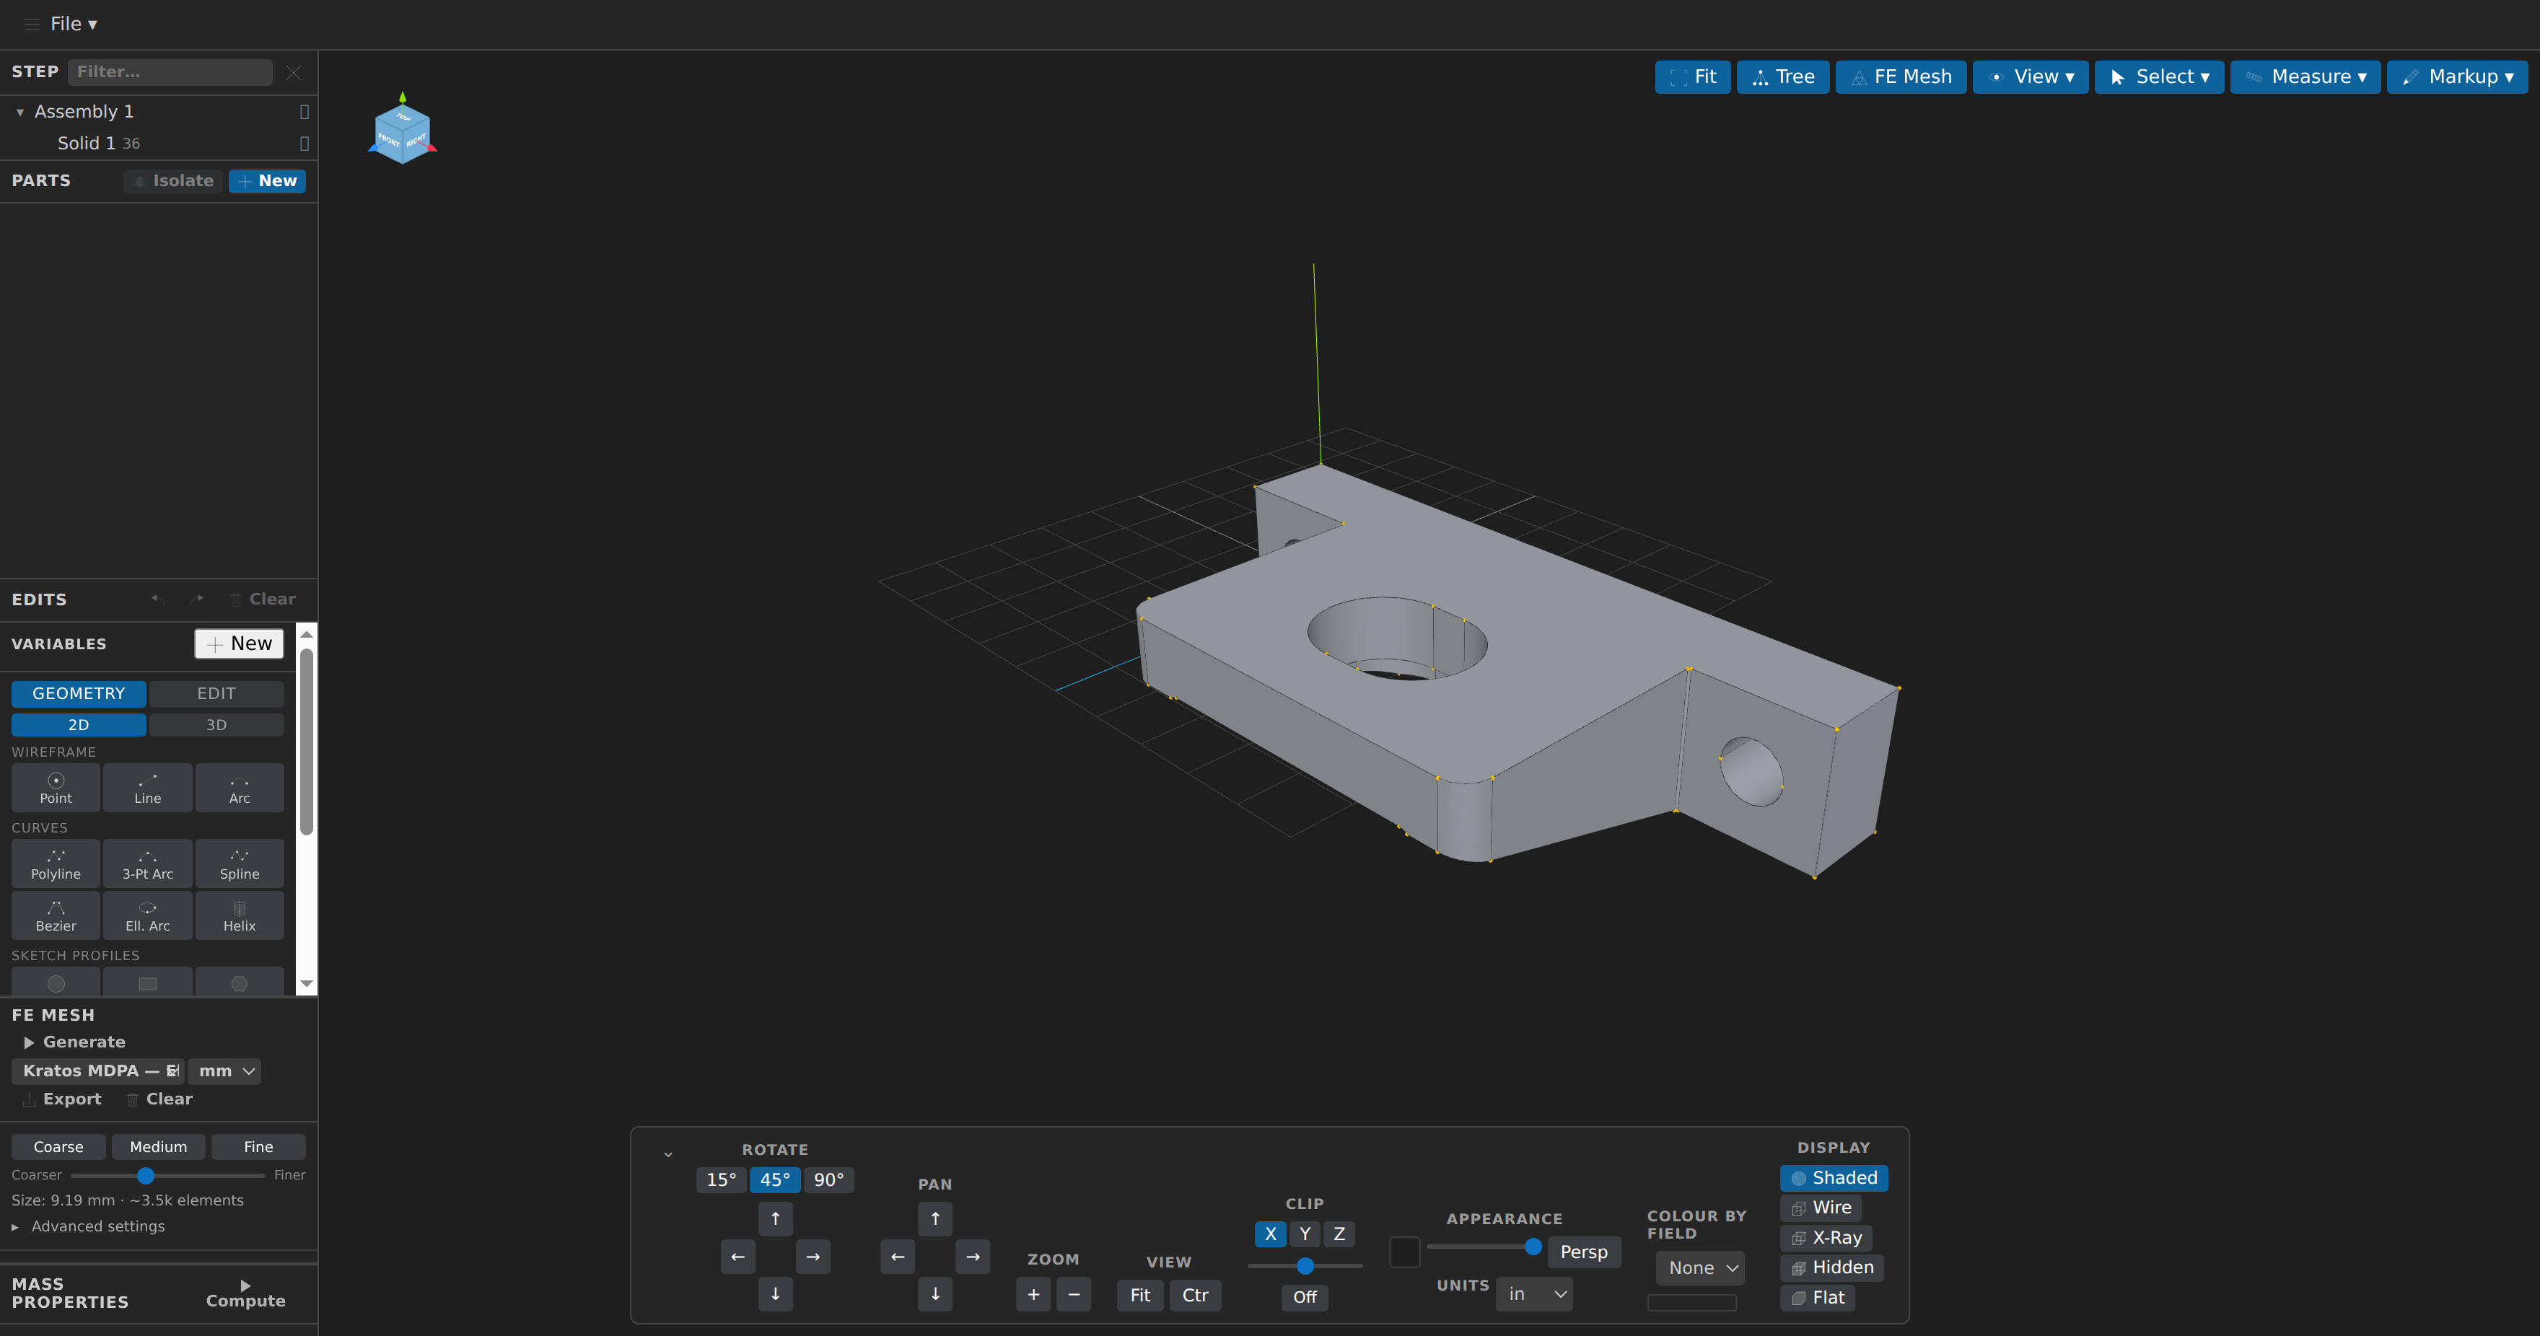Turn clipping Off

click(1305, 1296)
